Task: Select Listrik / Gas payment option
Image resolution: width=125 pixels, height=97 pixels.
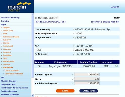Action: coord(8,31)
